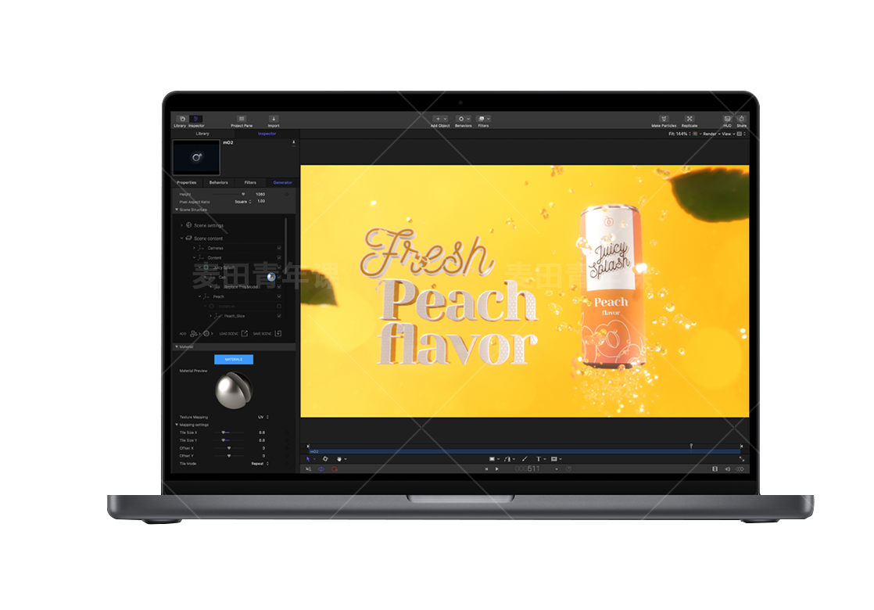Viewport: 874px width, 610px height.
Task: Select the Bezier pen tool
Action: pos(507,459)
